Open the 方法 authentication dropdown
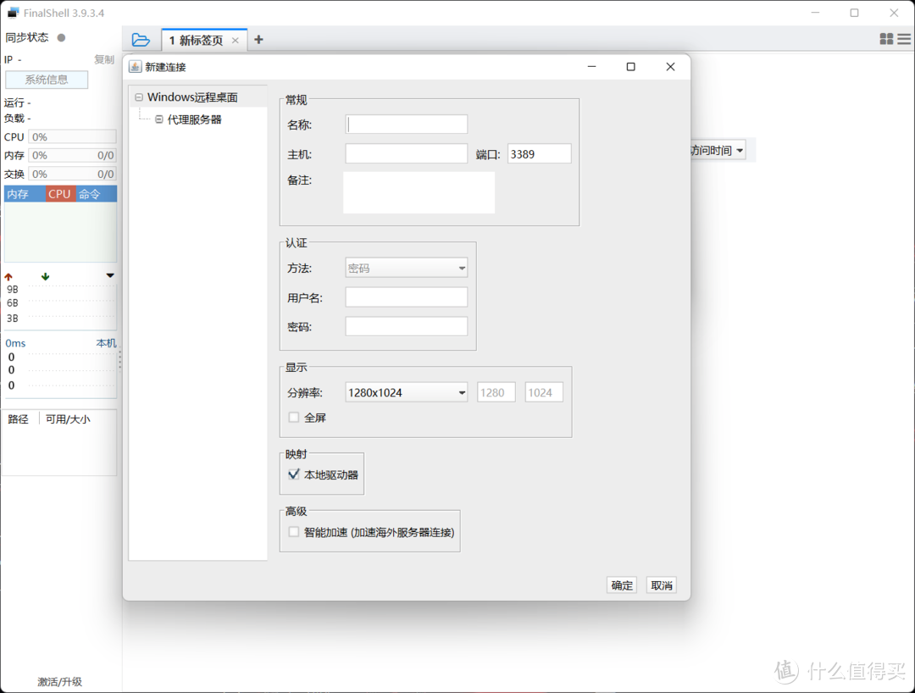 point(406,269)
